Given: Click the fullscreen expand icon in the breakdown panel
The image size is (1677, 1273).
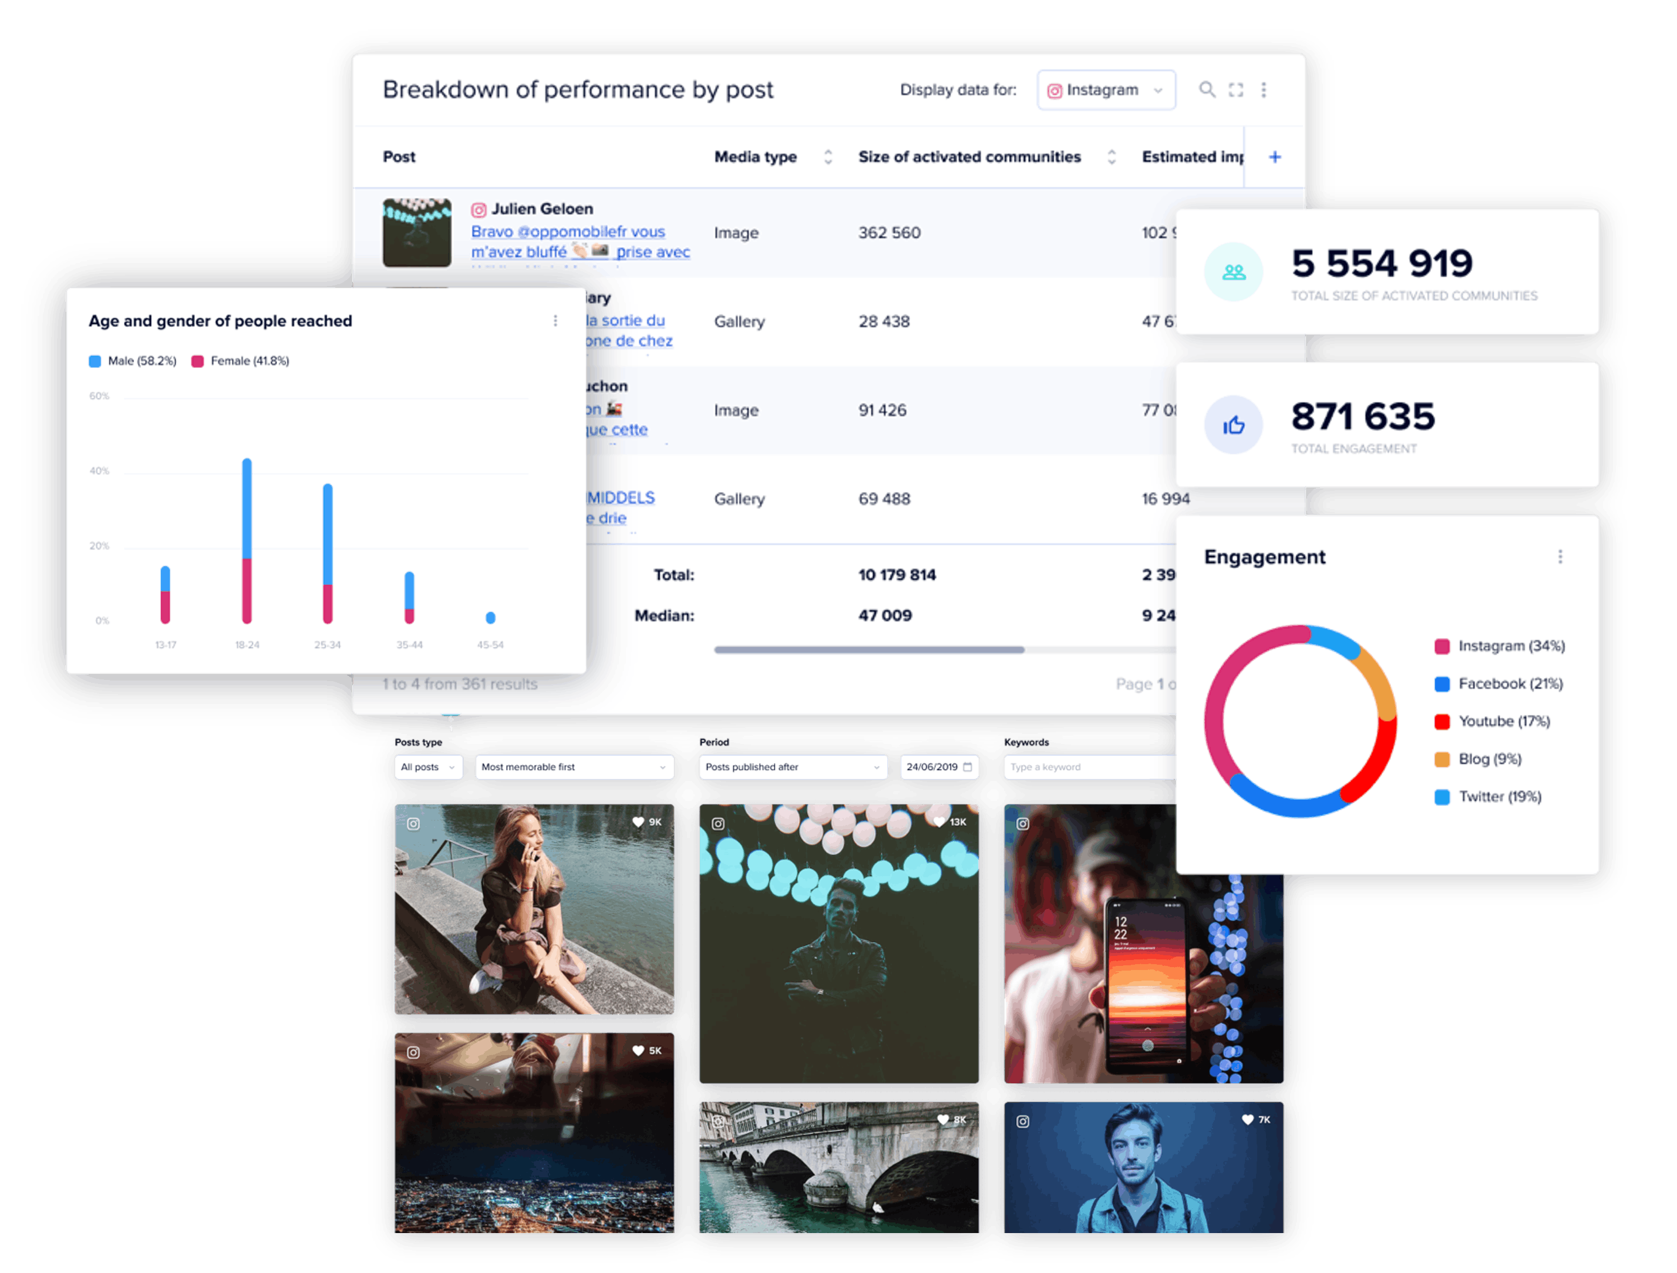Looking at the screenshot, I should point(1236,89).
